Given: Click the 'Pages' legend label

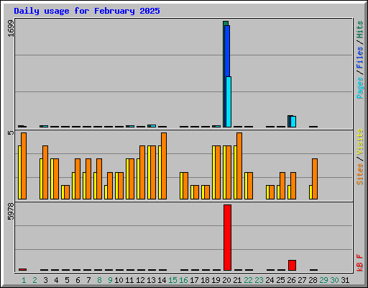Looking at the screenshot, I should click(359, 88).
